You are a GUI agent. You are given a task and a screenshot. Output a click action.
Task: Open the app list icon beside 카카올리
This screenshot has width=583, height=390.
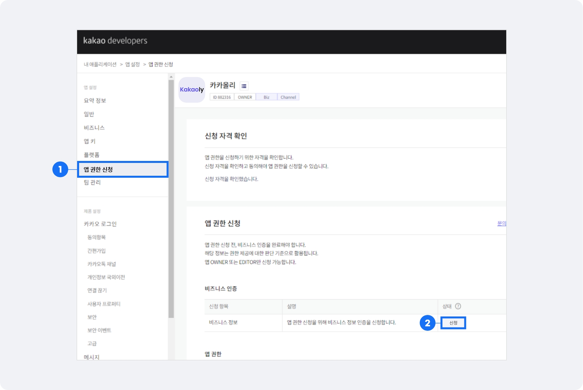click(x=244, y=86)
